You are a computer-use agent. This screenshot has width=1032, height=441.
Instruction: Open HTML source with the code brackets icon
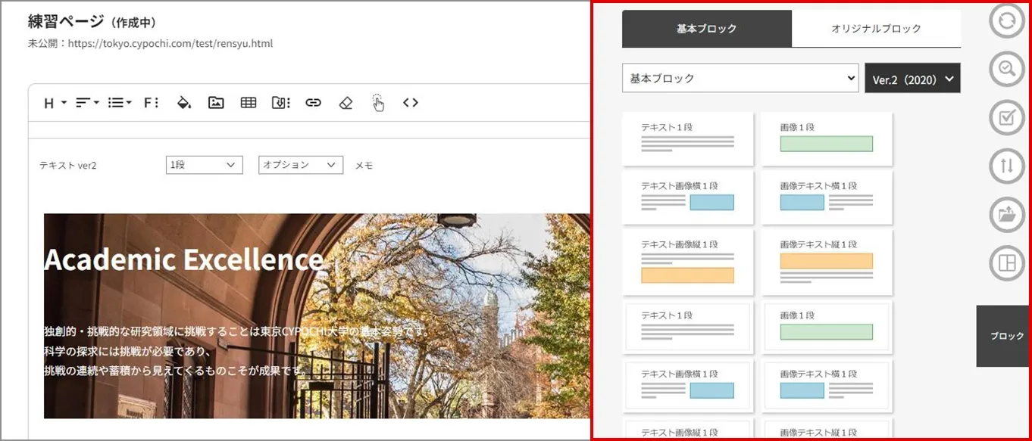click(x=411, y=103)
